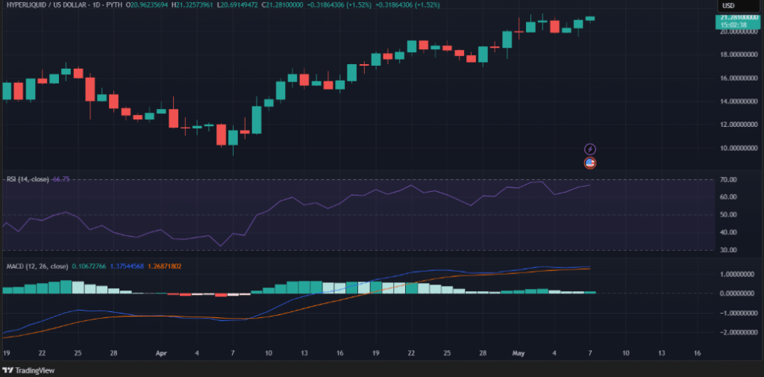Select the RSI (14, close) indicator label
This screenshot has height=377, width=764.
pyautogui.click(x=28, y=179)
